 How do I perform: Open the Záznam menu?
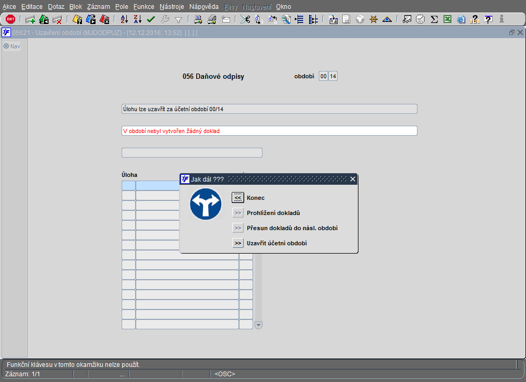[x=98, y=7]
